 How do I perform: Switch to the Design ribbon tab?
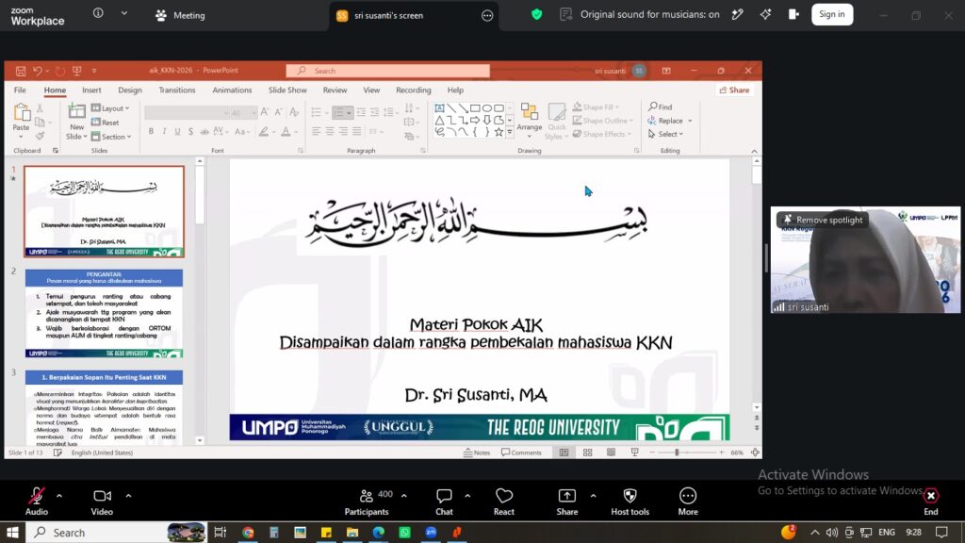tap(130, 90)
